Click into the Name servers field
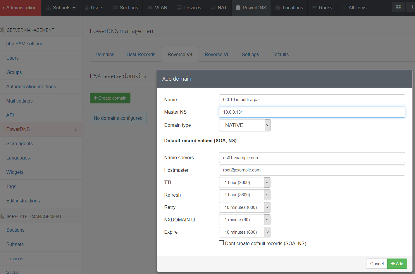415x274 pixels. (312, 158)
